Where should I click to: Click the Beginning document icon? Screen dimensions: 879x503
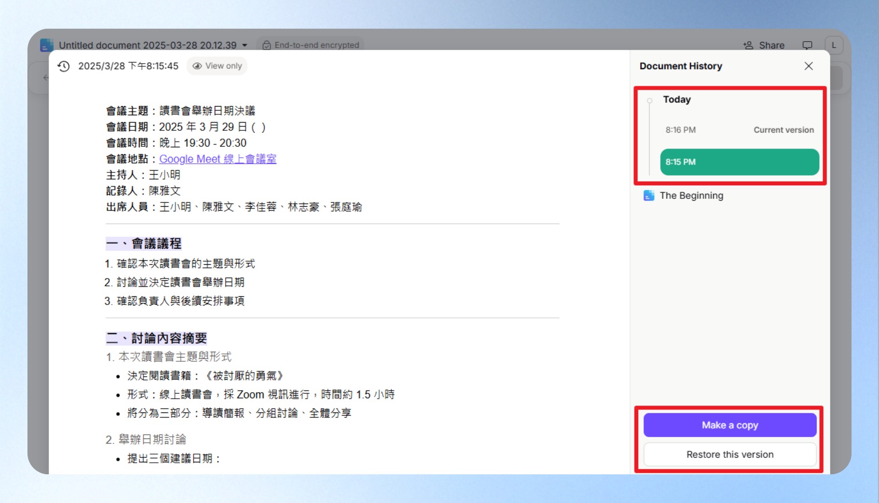click(649, 196)
